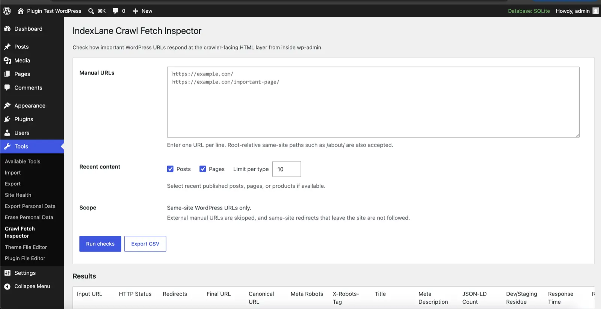This screenshot has height=309, width=601.
Task: Click the Tools wrench icon
Action: coord(7,146)
